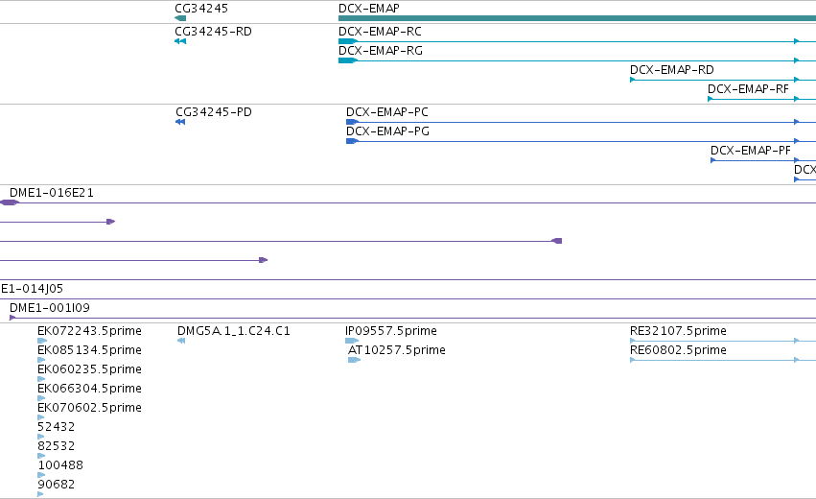Click the left-pointing purple BAC end near middle
The width and height of the screenshot is (816, 499).
(557, 241)
